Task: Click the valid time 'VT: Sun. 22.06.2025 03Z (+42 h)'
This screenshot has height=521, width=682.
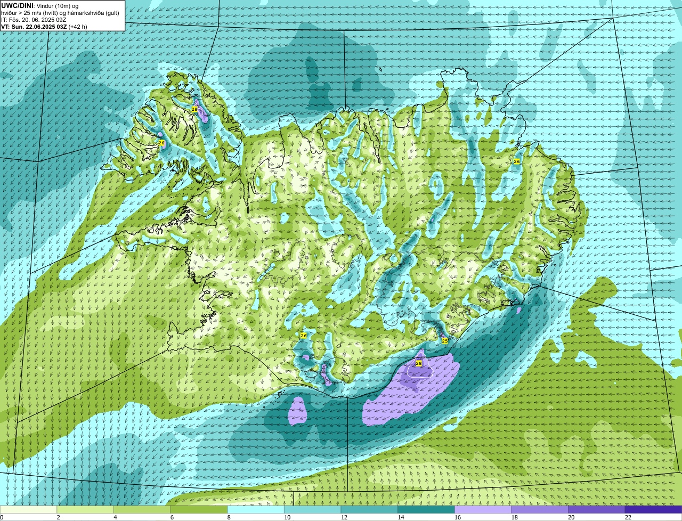Action: [44, 27]
